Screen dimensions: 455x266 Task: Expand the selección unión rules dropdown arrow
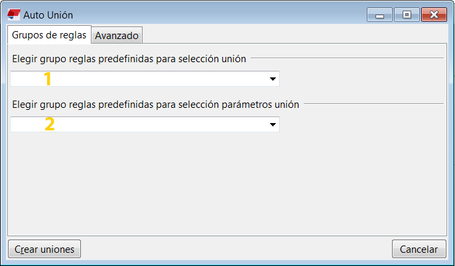[273, 79]
